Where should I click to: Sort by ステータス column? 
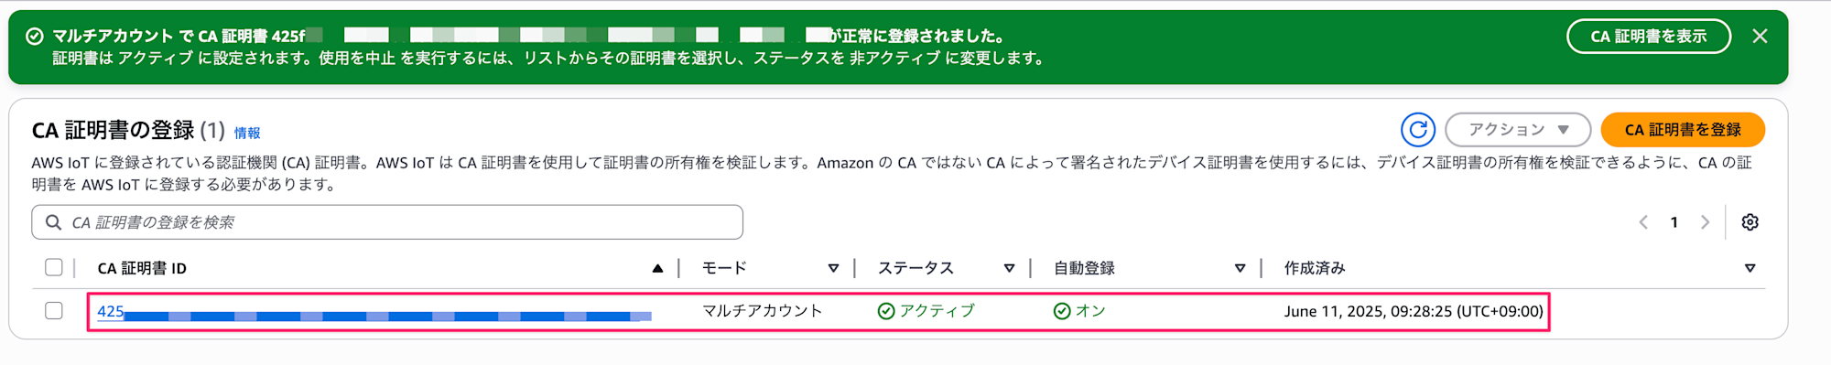tap(1009, 268)
